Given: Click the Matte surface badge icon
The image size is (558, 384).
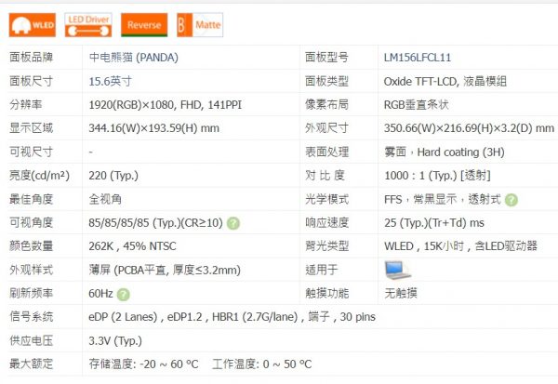Looking at the screenshot, I should [x=200, y=25].
